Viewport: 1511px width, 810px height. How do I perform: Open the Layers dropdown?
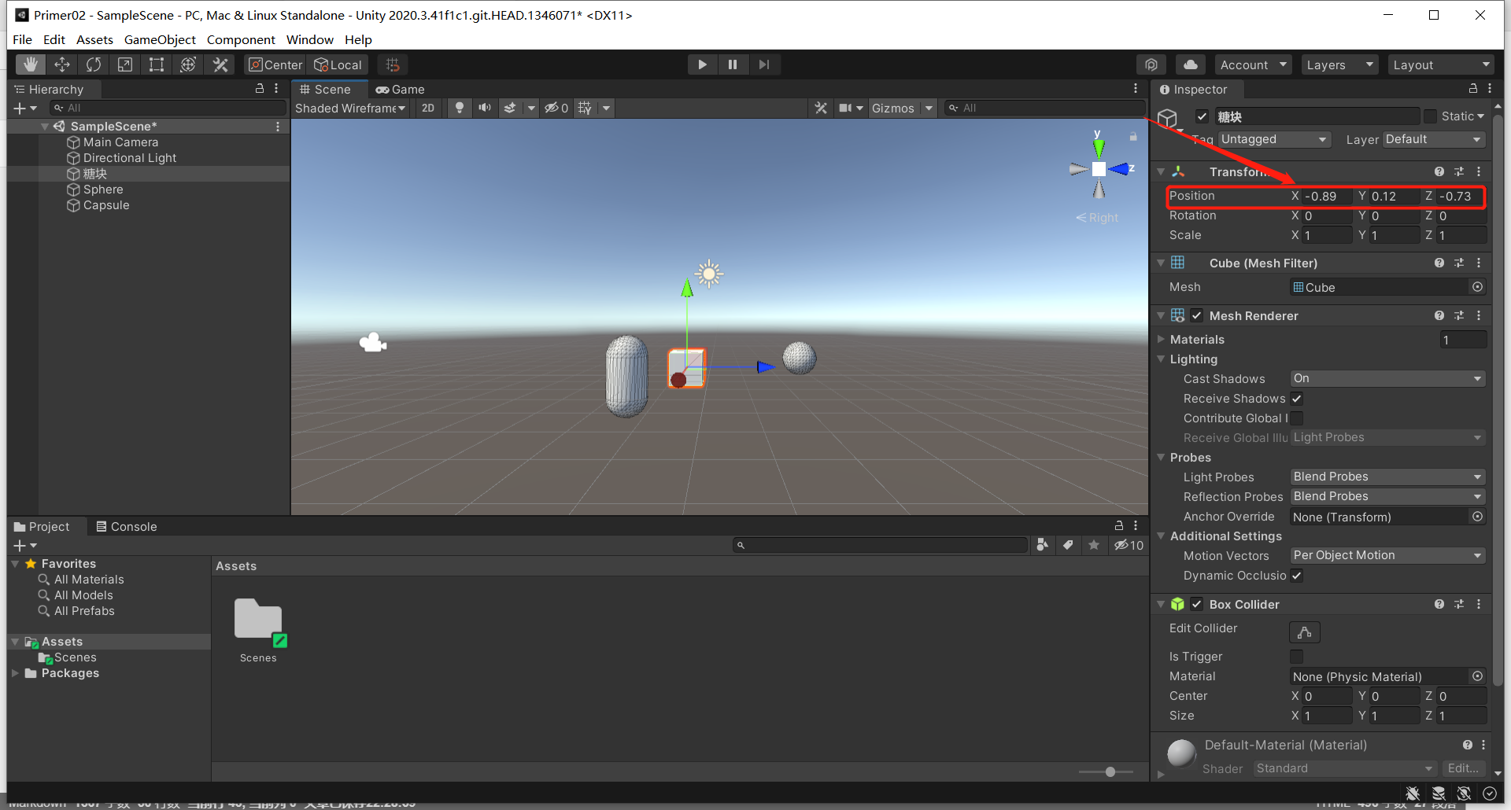[1339, 64]
